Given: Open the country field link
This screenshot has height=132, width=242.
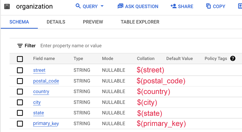Looking at the screenshot, I should pos(41,92).
